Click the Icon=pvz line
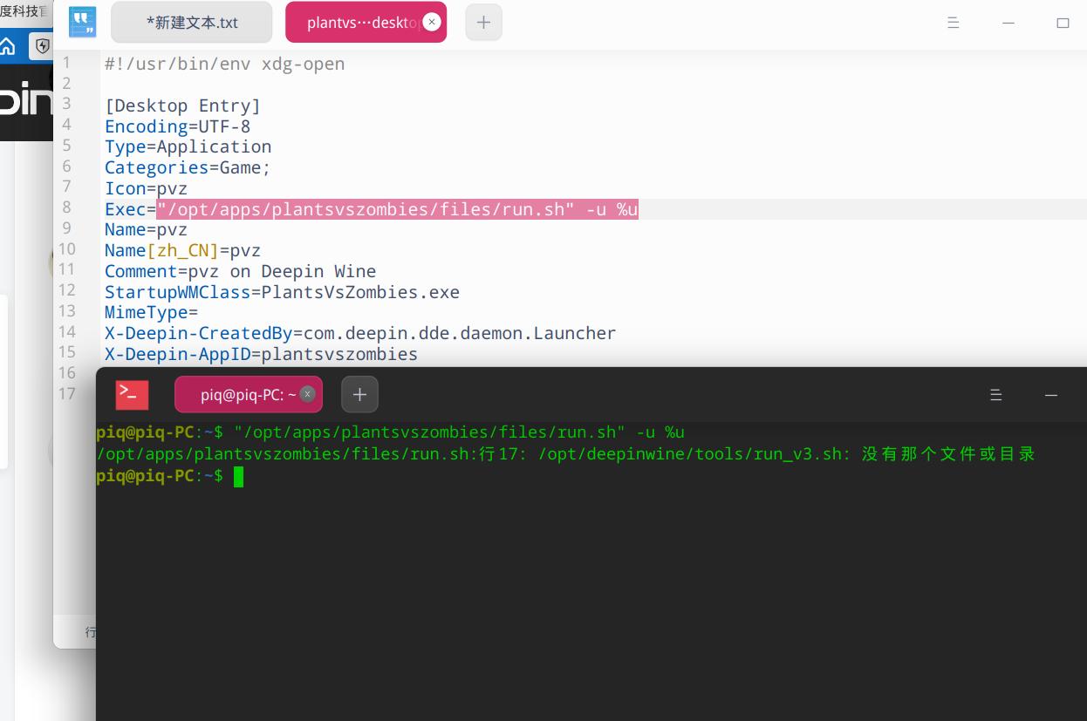Screen dimensions: 1087x721 coord(146,188)
